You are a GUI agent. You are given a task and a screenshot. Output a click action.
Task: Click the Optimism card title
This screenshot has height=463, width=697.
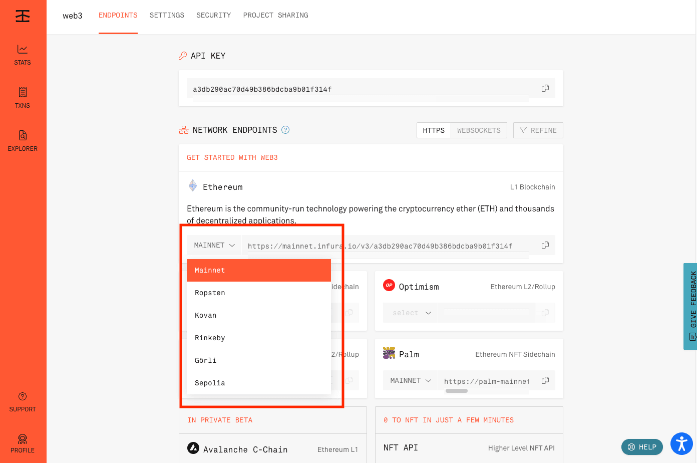pos(419,287)
